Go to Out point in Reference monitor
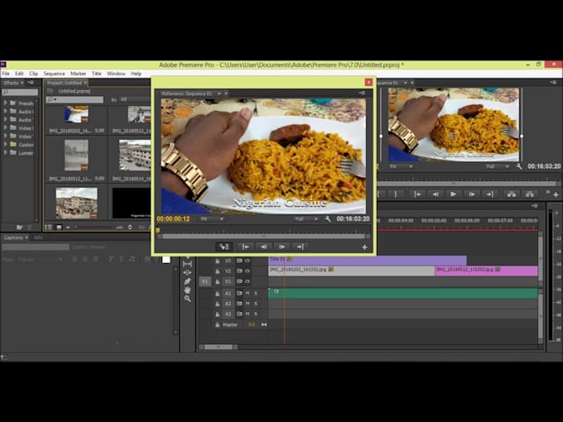Screen dimensions: 563x422 301,247
